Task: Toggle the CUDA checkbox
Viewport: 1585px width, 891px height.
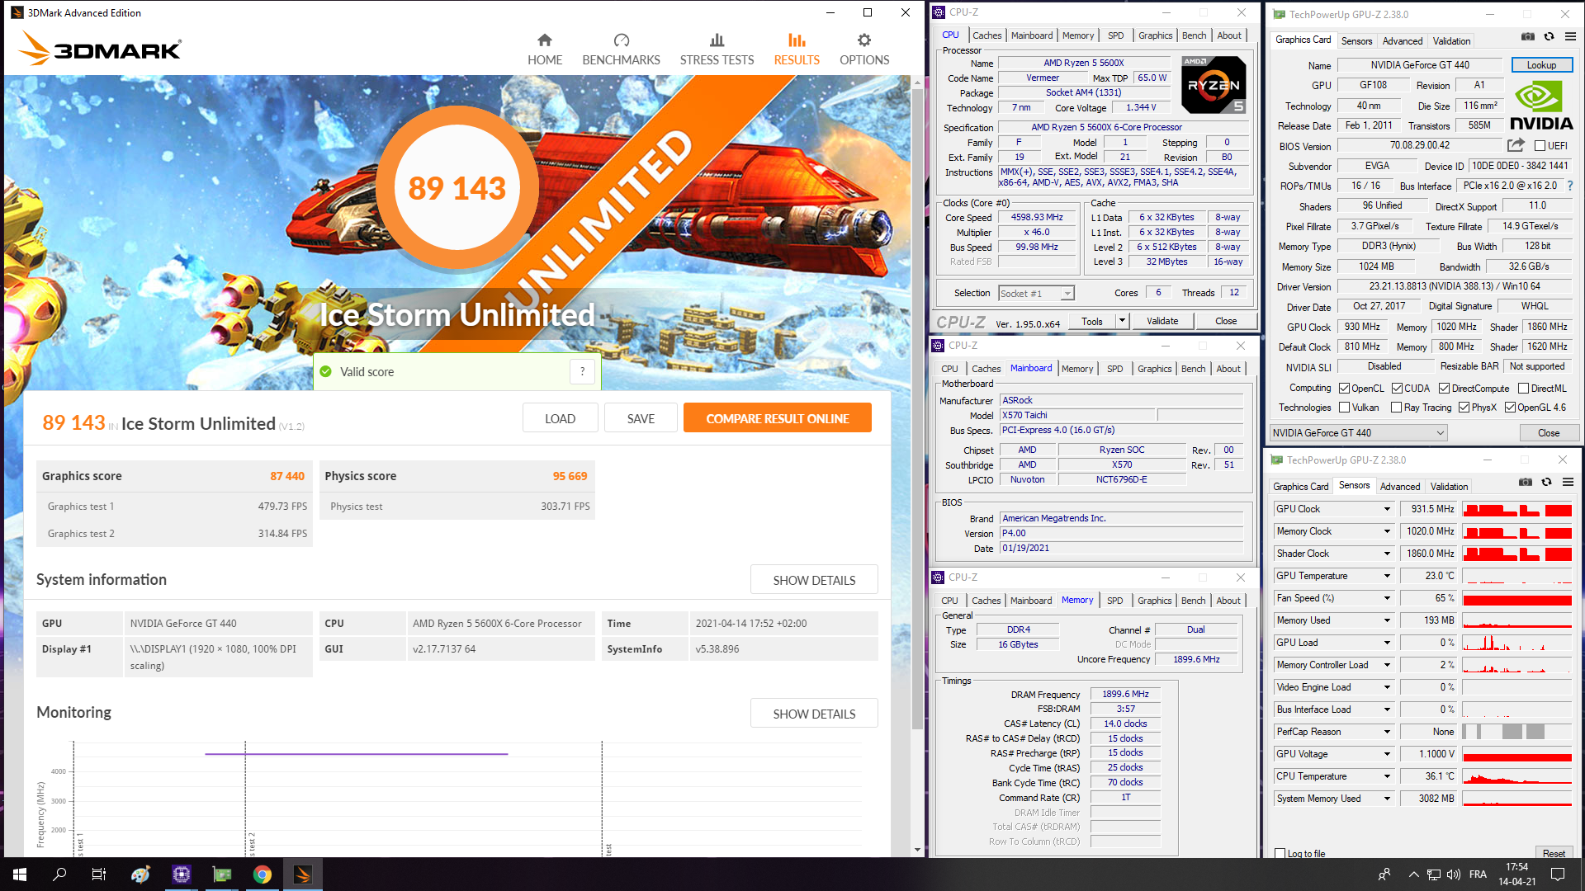Action: click(1397, 389)
